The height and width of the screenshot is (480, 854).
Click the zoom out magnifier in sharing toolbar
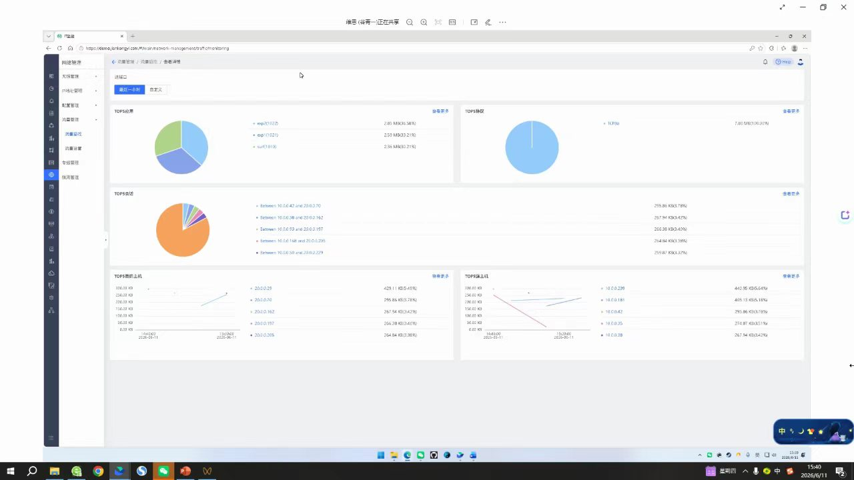[410, 22]
